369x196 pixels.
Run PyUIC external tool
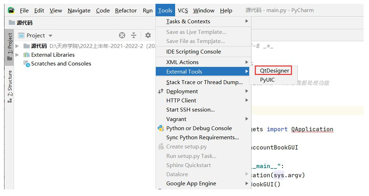267,80
